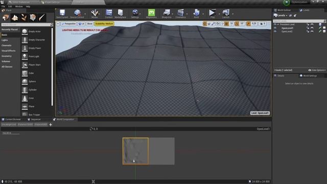Select the Place mode icon
Screen dimensions: 327x184
coord(6,17)
